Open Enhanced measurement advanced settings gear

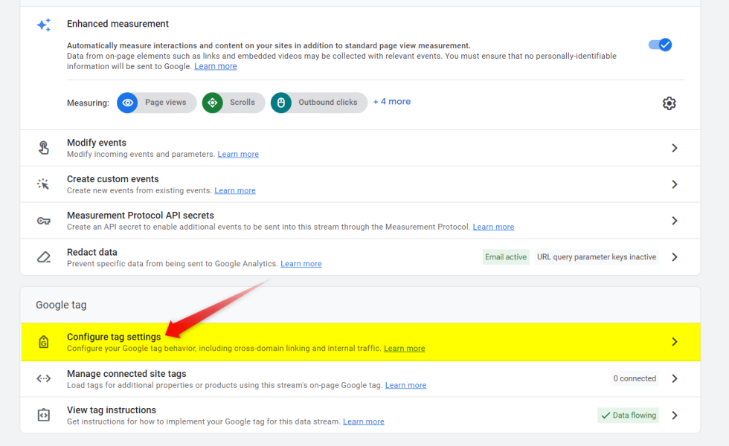pyautogui.click(x=669, y=103)
